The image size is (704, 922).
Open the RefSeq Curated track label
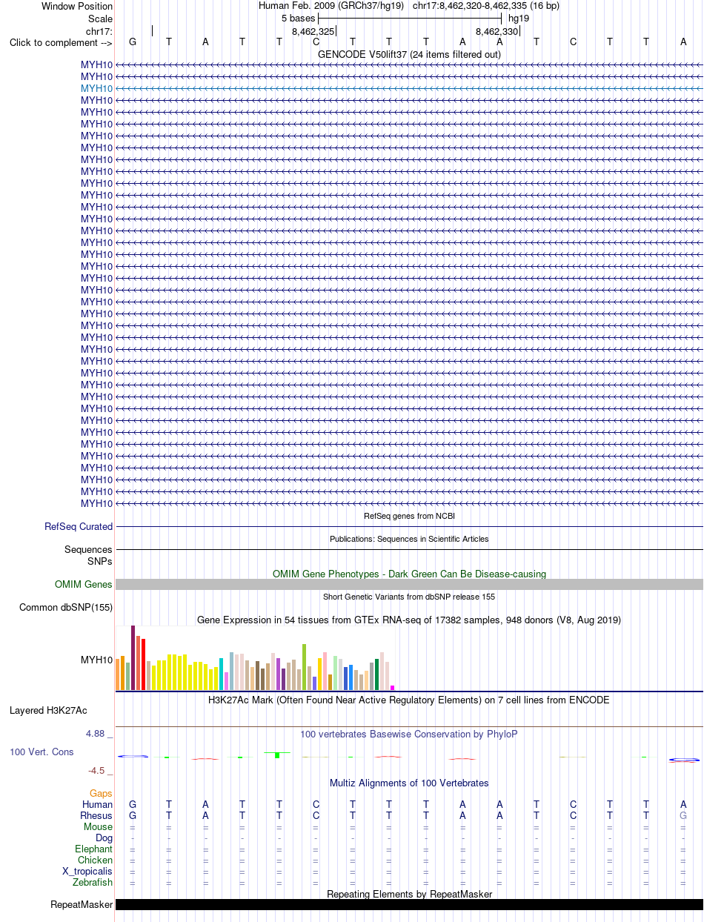coord(79,526)
